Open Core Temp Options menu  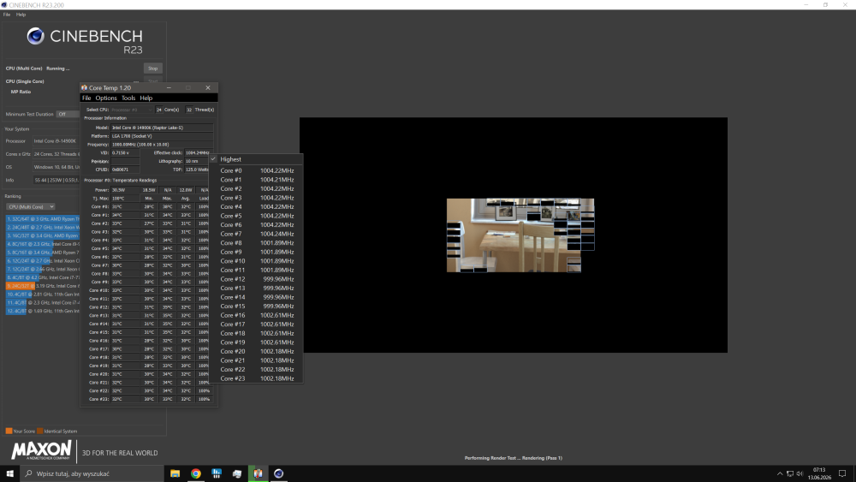[x=106, y=98]
